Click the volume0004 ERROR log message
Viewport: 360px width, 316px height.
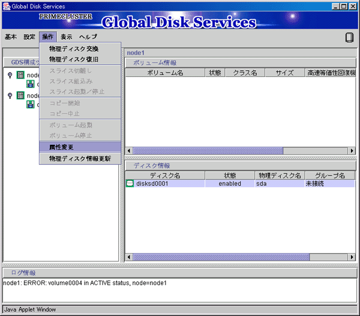85,283
